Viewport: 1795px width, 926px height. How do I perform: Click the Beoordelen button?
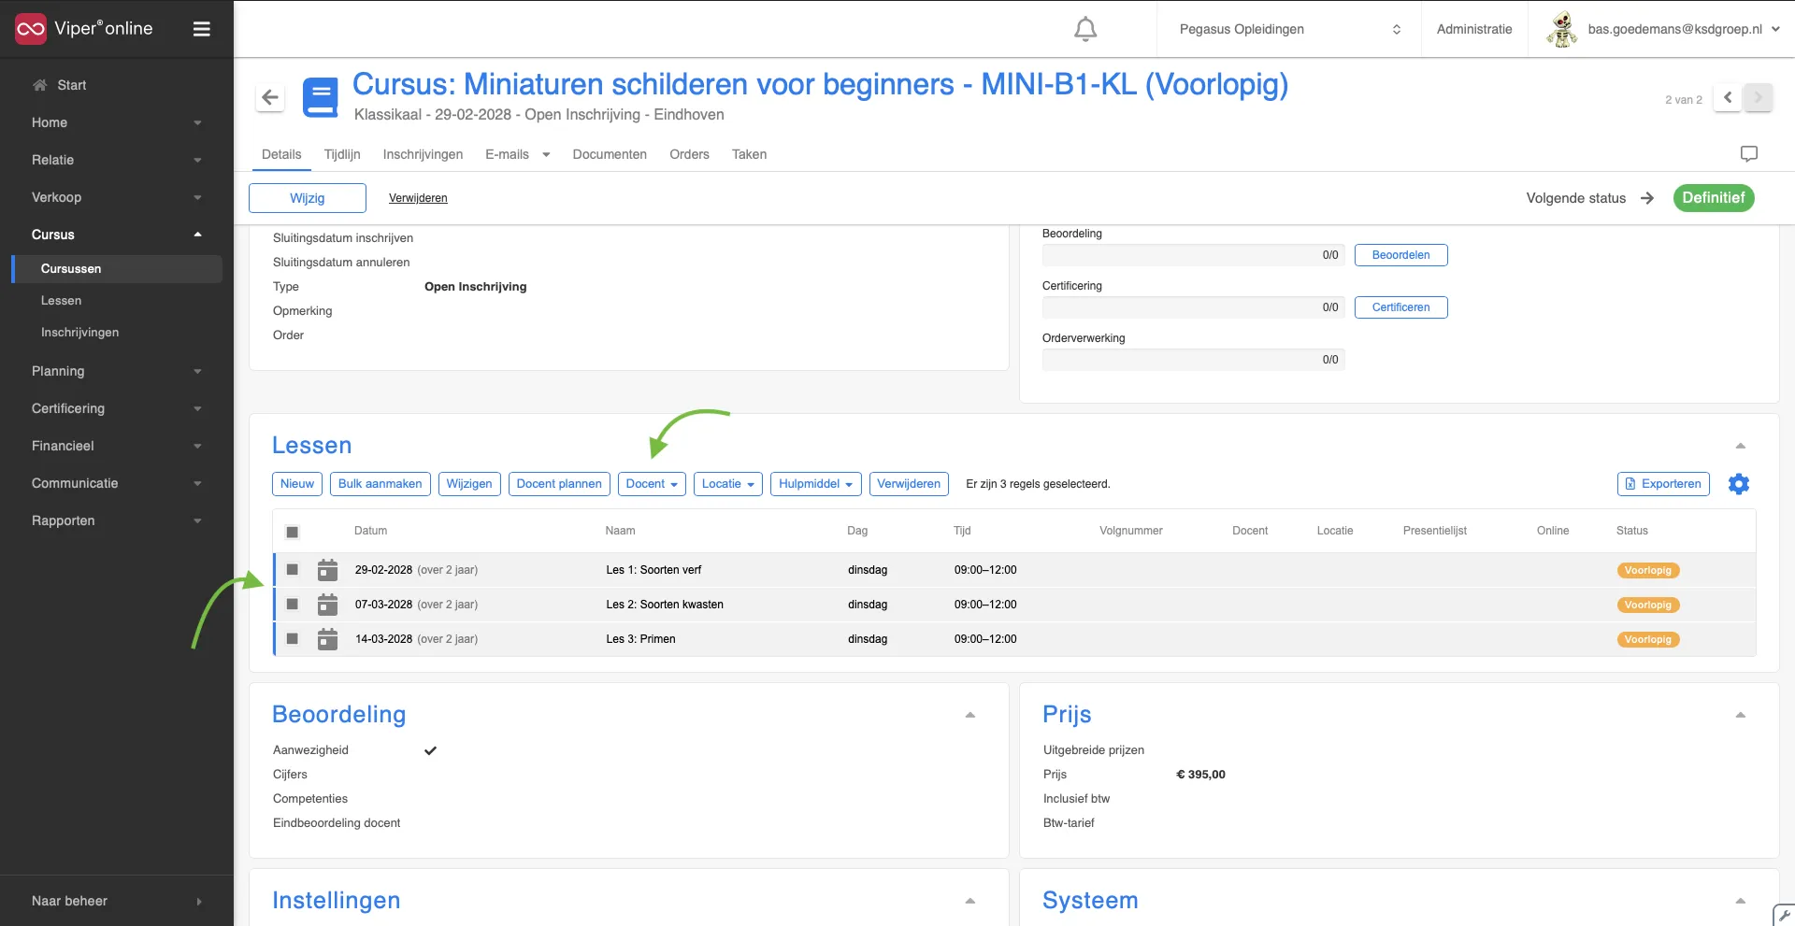pos(1400,255)
